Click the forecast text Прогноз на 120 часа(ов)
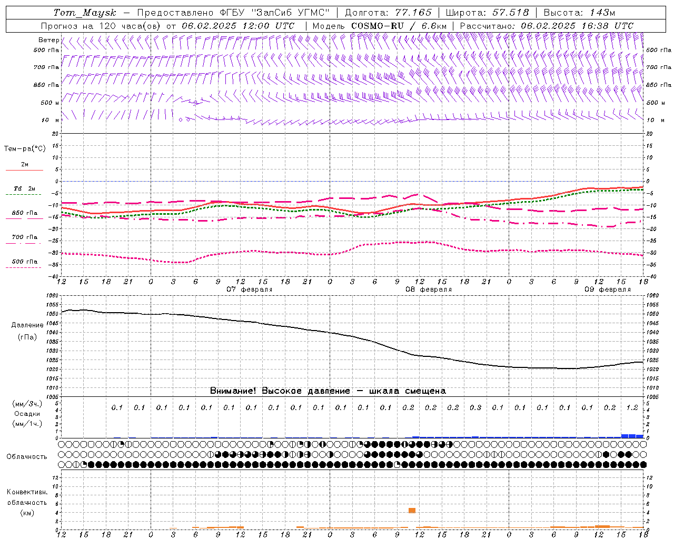674x539 pixels. [101, 26]
